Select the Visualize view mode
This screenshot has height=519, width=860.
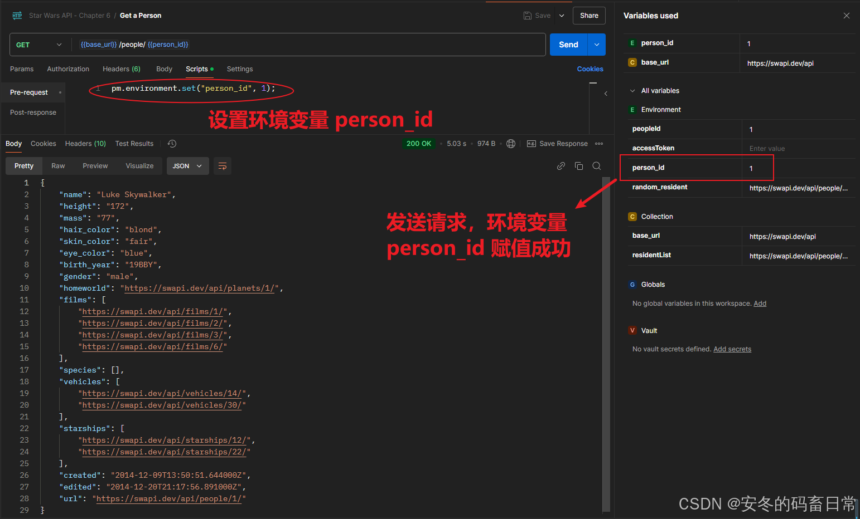pos(139,166)
